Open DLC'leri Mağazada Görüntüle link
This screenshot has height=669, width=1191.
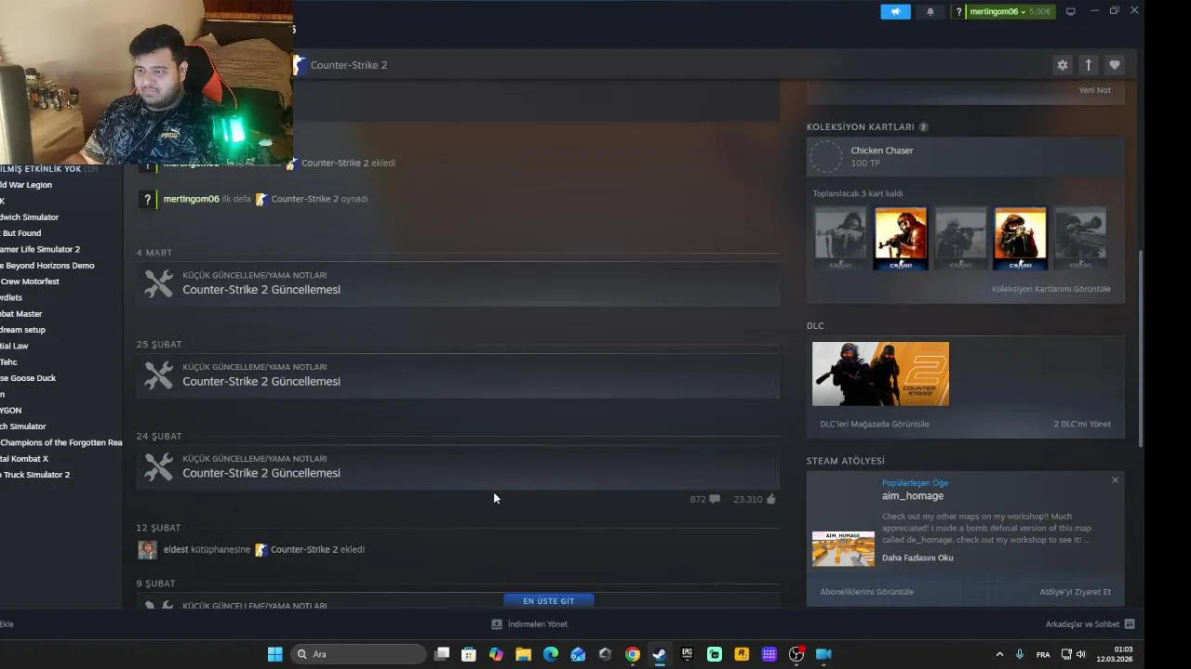pos(874,424)
